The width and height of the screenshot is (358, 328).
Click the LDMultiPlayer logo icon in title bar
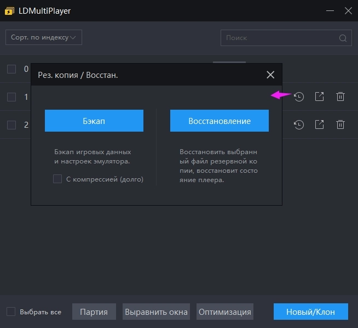click(10, 10)
